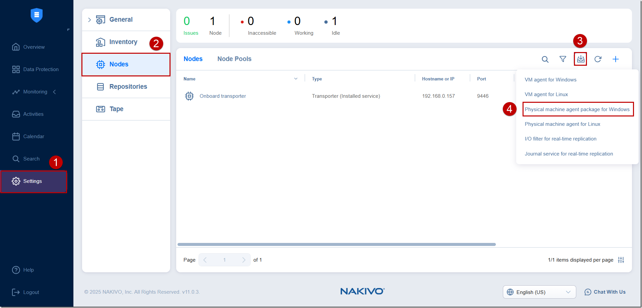Click the horizontal table scrollbar
This screenshot has width=642, height=308.
(337, 245)
